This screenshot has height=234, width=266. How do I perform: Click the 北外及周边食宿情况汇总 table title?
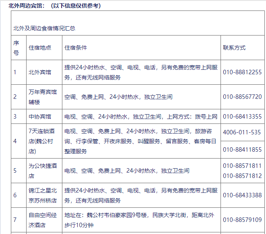click(x=44, y=28)
